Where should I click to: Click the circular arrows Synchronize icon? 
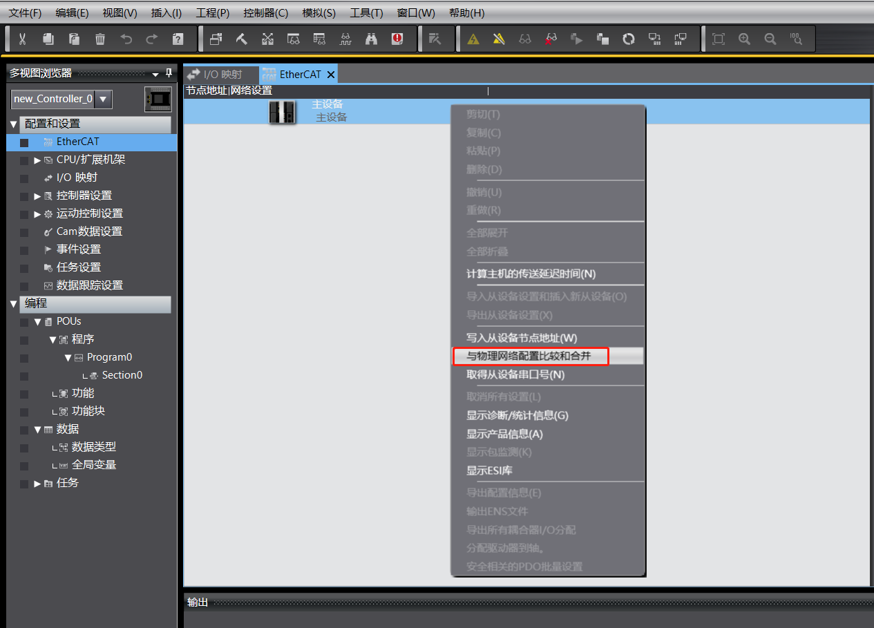pos(629,39)
